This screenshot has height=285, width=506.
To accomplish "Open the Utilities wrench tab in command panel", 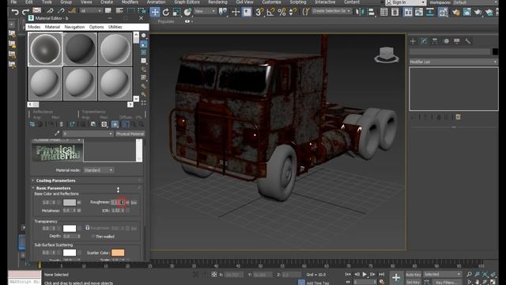I will pos(467,41).
